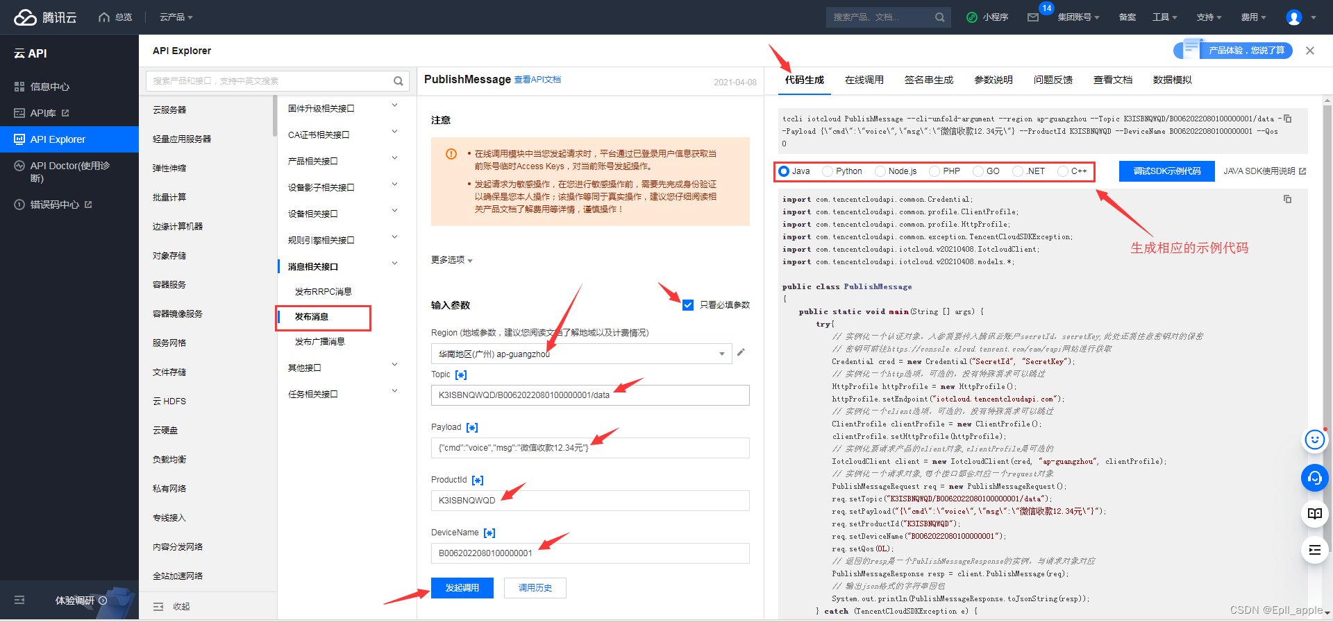Switch to 数据模拟 tab
1333x622 pixels.
(1173, 80)
